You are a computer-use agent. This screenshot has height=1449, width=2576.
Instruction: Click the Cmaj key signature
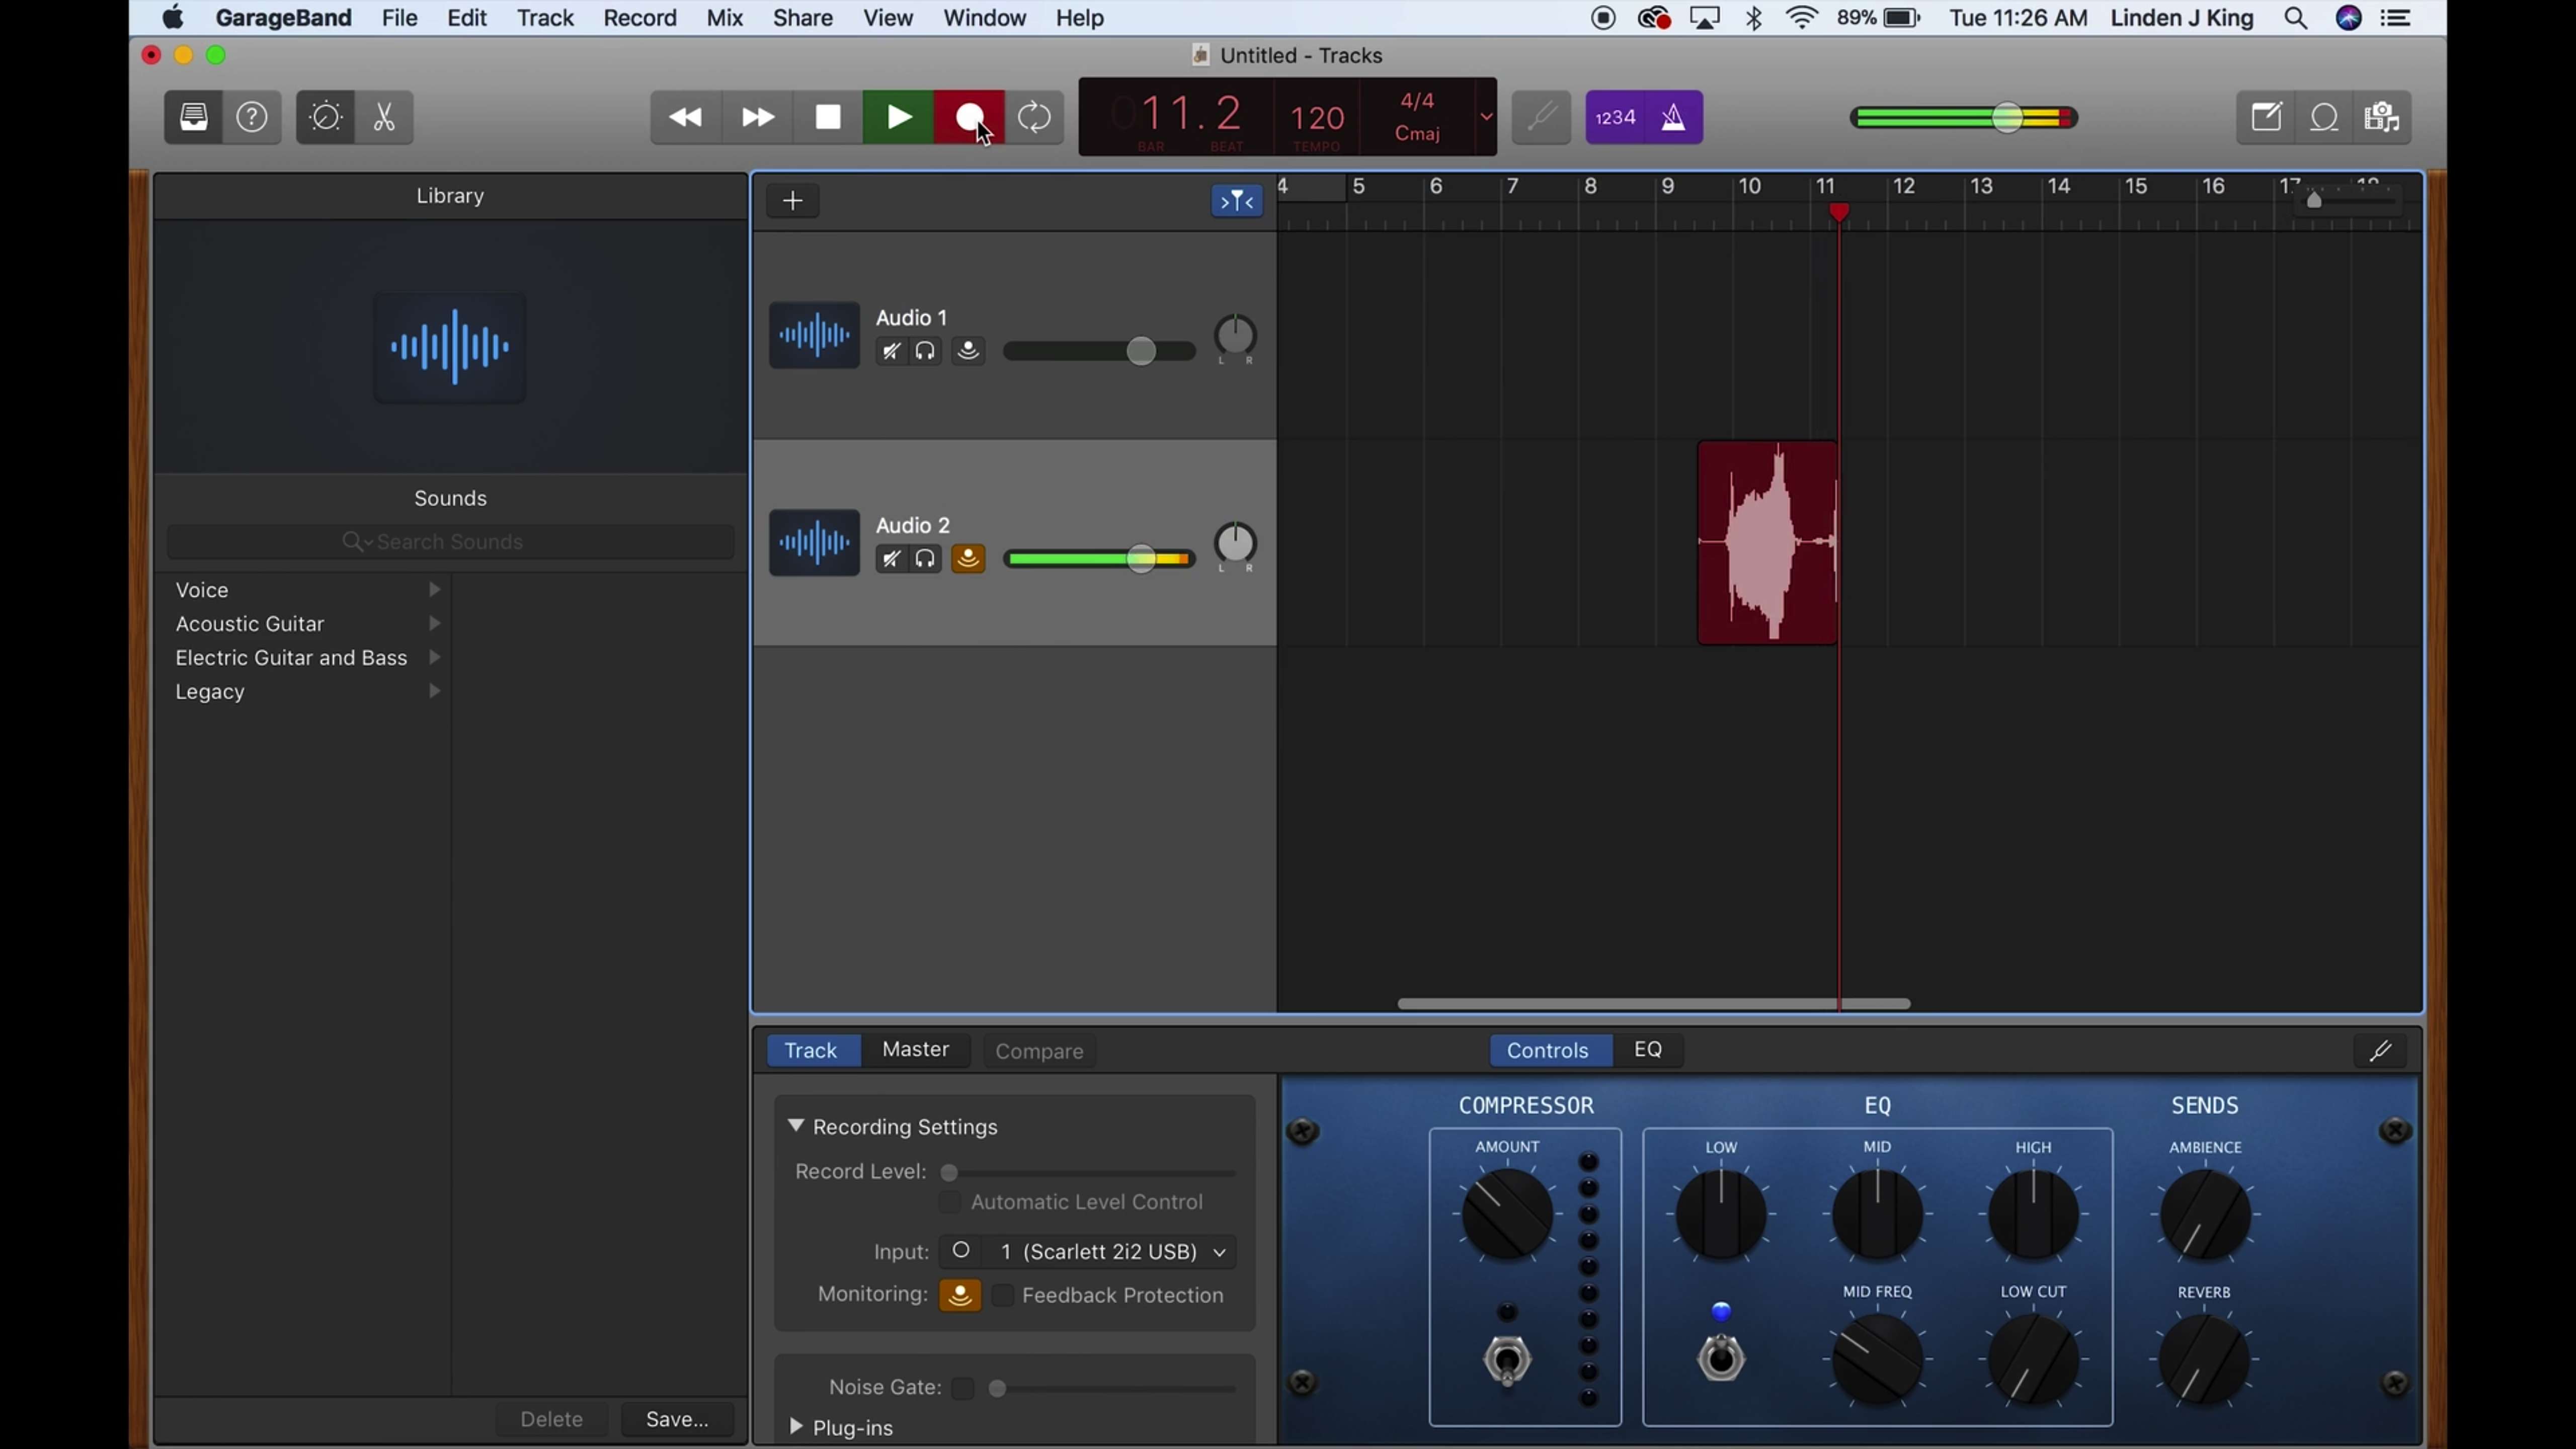[1418, 133]
